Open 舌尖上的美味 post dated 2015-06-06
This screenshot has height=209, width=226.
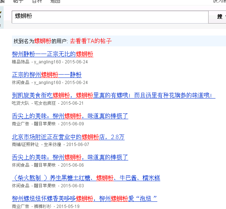[x=70, y=158]
